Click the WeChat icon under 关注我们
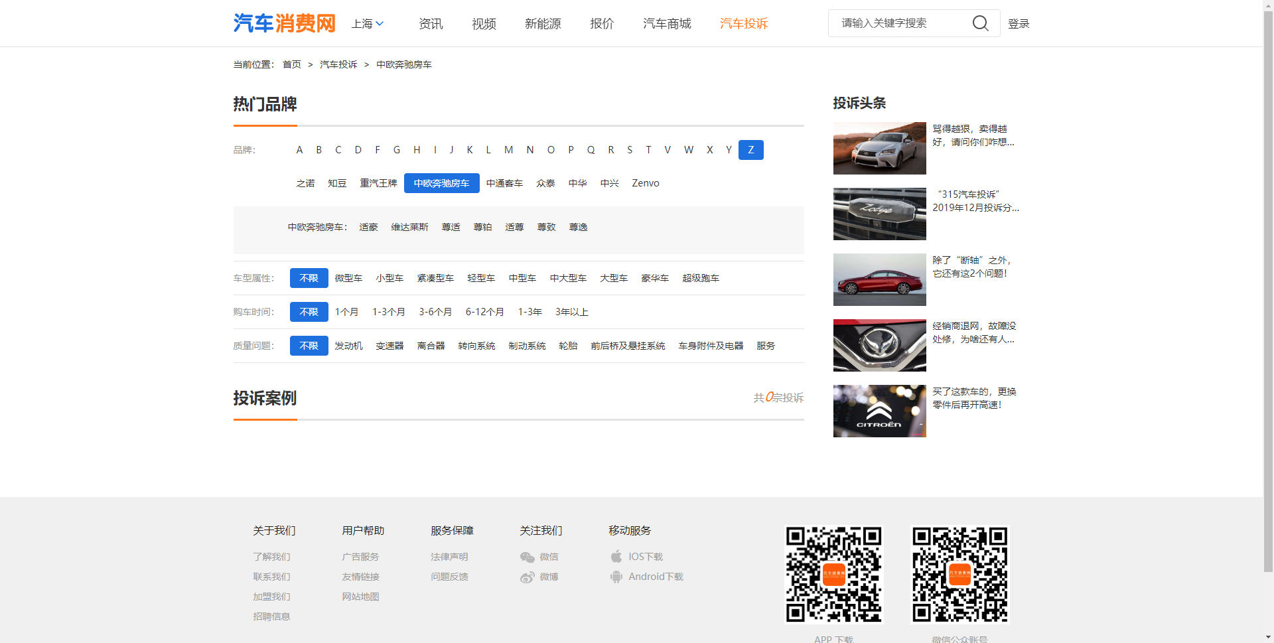This screenshot has height=643, width=1274. pyautogui.click(x=528, y=557)
